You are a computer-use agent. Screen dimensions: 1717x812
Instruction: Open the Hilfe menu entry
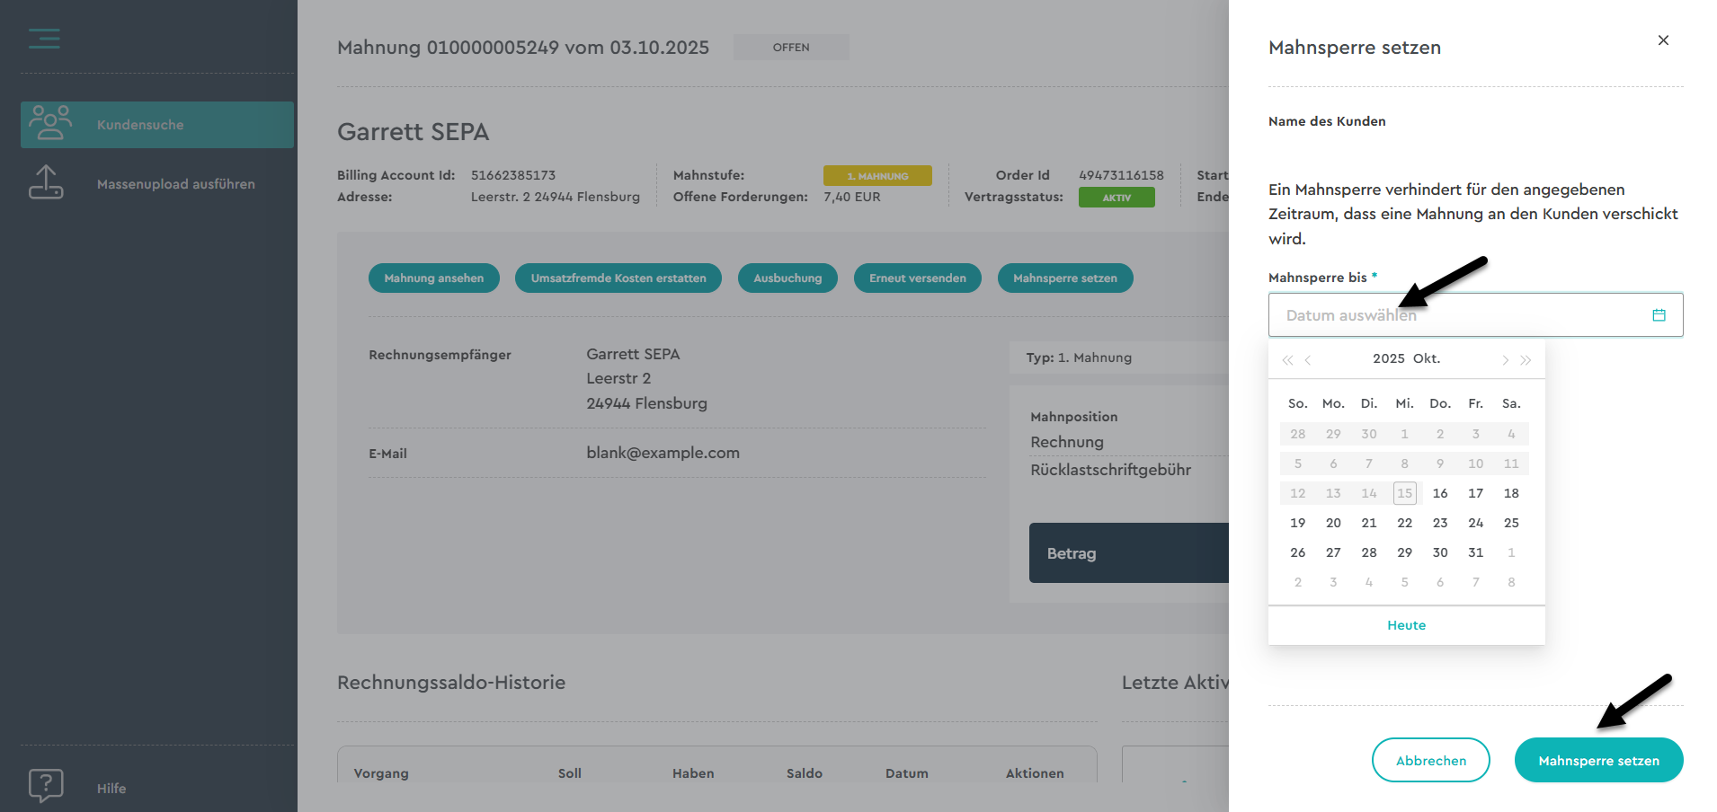point(111,789)
